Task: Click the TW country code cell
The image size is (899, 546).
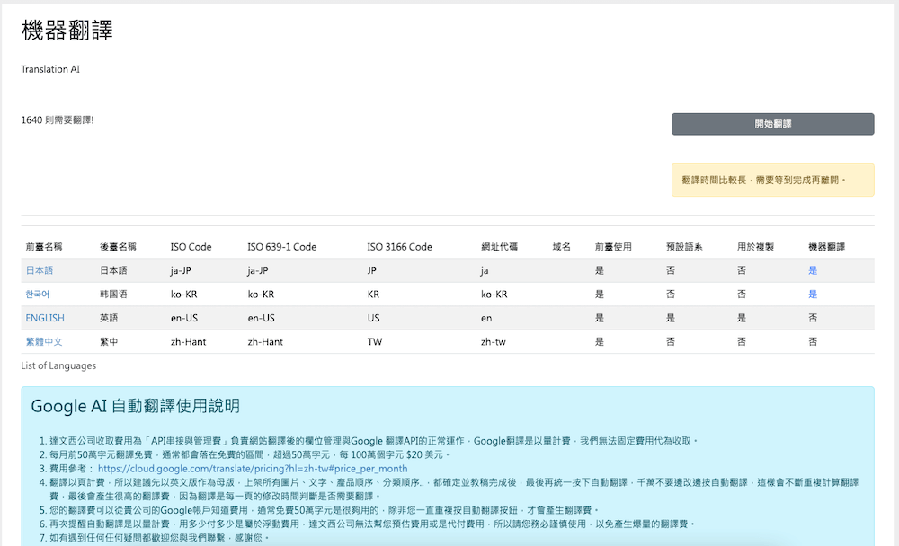Action: click(x=374, y=341)
